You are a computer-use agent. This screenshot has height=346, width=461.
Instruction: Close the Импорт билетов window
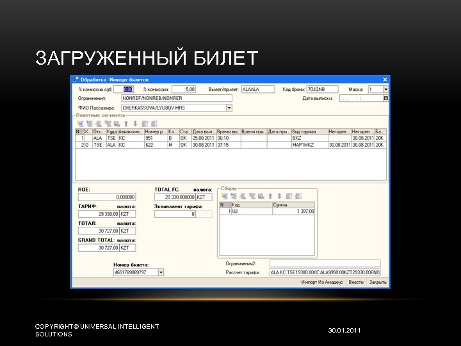[x=385, y=79]
